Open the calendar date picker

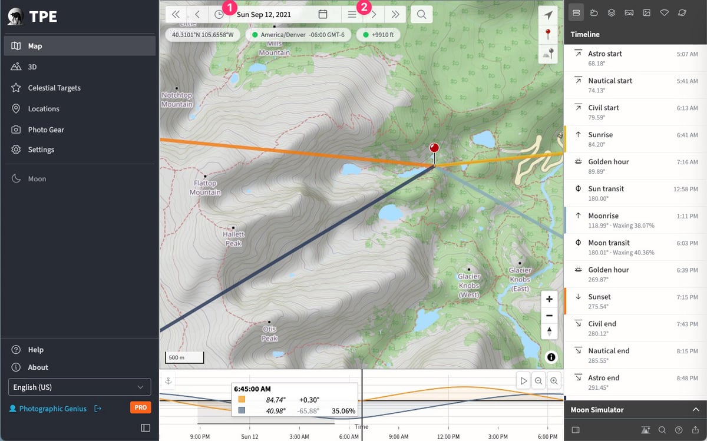click(323, 14)
